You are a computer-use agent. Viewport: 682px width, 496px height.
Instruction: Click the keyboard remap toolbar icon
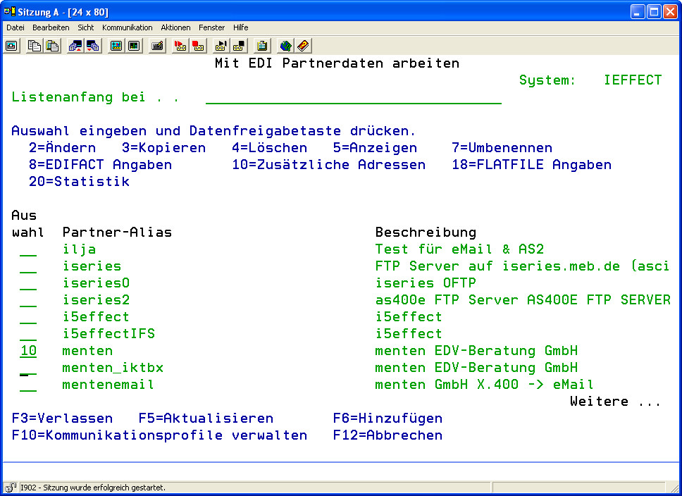coord(158,46)
